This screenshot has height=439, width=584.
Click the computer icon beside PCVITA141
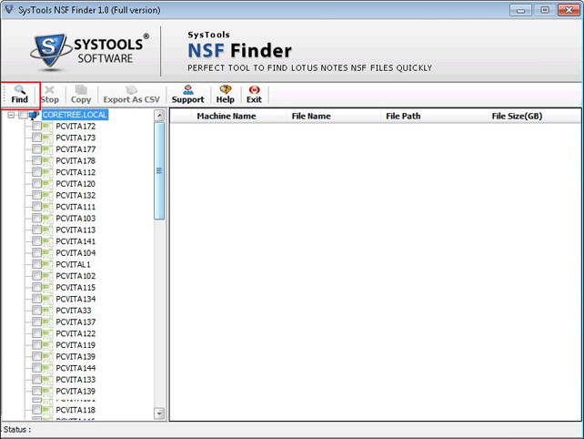47,241
